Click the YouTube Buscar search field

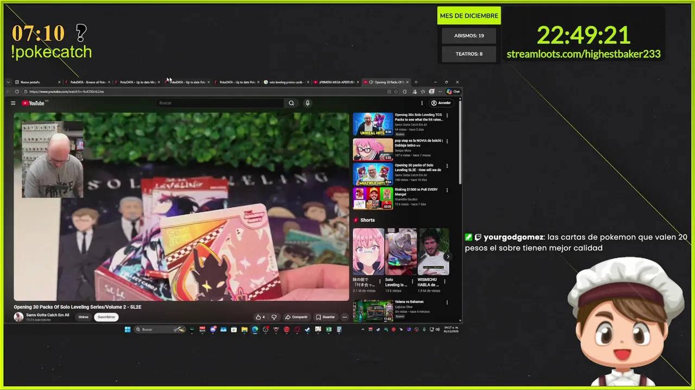pyautogui.click(x=220, y=103)
